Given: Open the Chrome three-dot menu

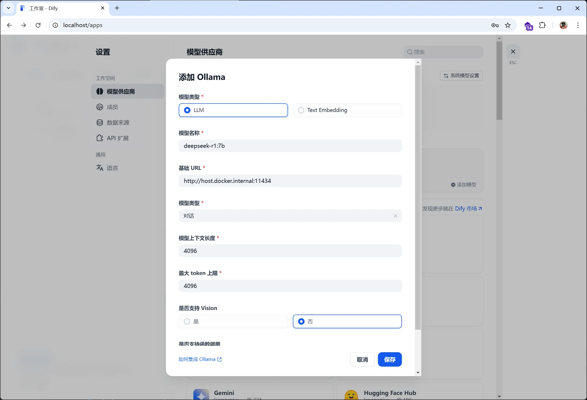Looking at the screenshot, I should pyautogui.click(x=578, y=25).
